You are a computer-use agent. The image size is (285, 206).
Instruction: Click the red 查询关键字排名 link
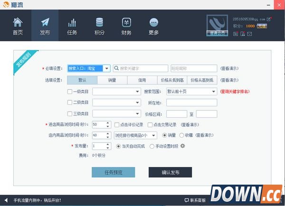point(235,92)
